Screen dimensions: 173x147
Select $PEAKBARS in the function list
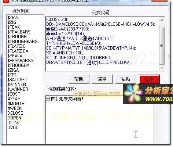[x=19, y=32]
